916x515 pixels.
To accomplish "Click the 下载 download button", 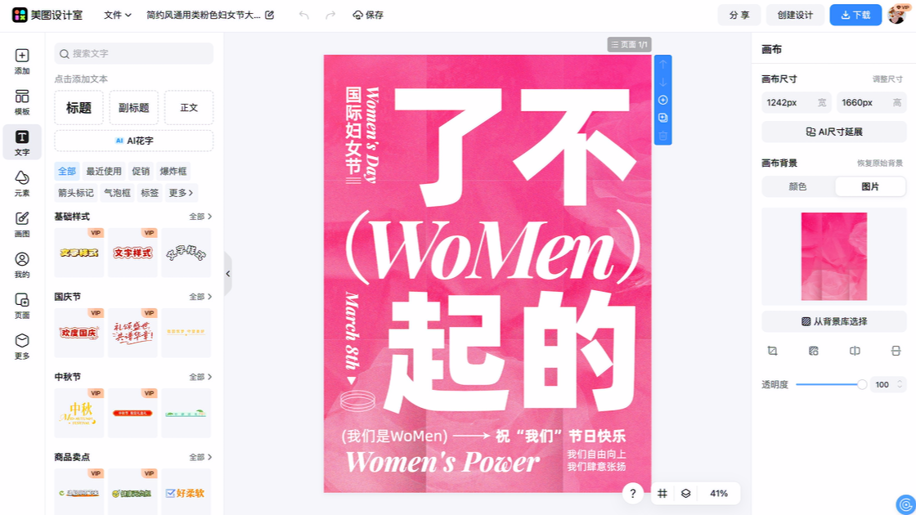I will [855, 15].
